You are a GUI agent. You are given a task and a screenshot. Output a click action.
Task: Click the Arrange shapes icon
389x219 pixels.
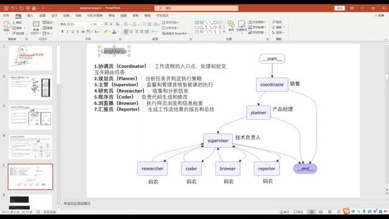coord(231,24)
